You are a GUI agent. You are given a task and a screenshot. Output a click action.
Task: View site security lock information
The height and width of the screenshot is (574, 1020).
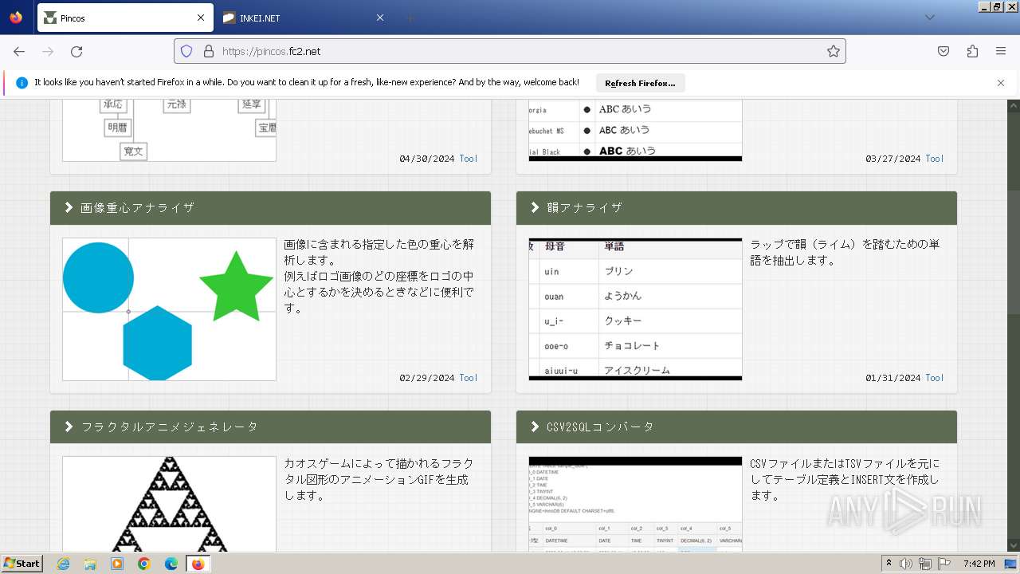tap(208, 51)
